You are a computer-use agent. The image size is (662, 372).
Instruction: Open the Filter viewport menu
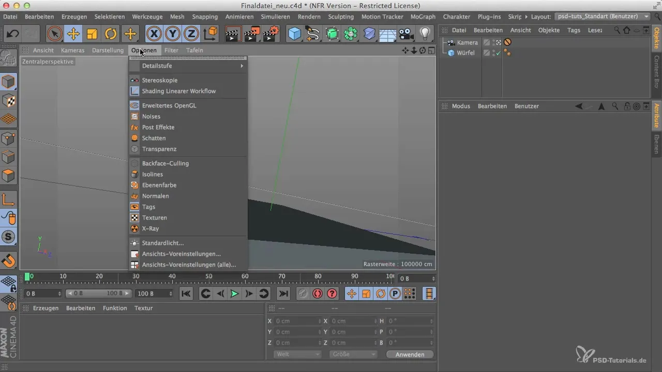pyautogui.click(x=171, y=50)
